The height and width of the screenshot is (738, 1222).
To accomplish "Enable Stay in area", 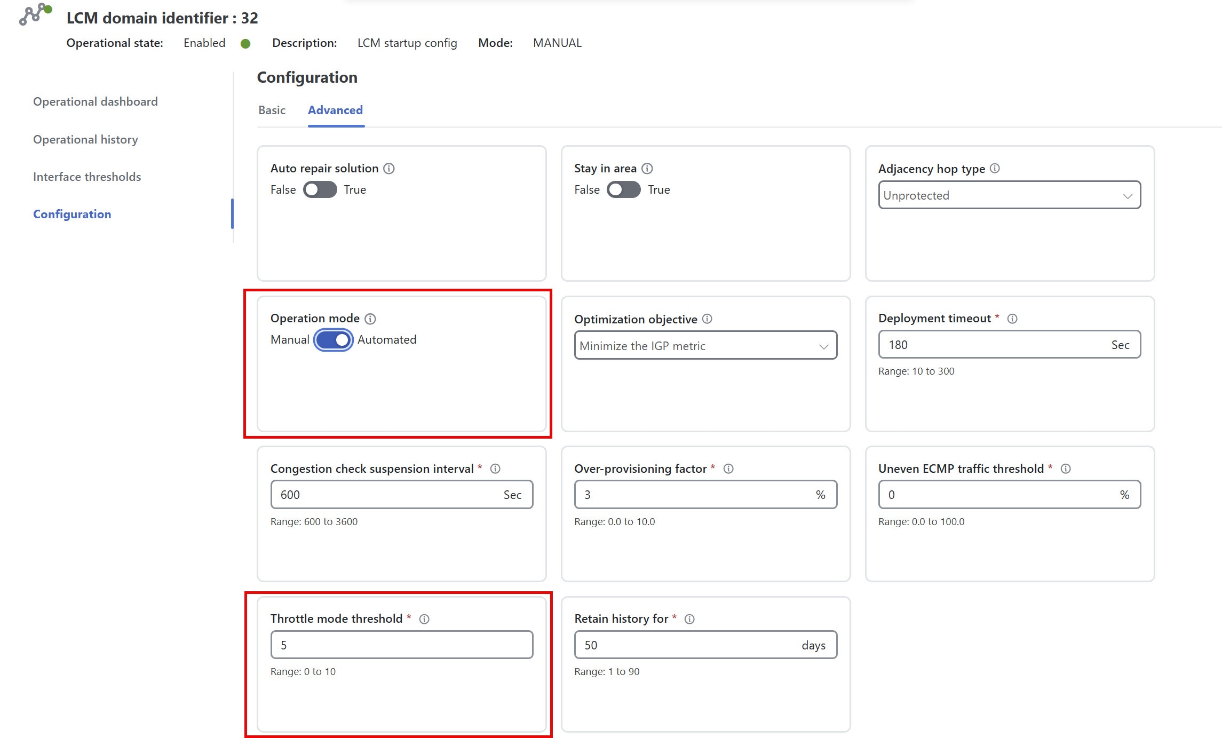I will pyautogui.click(x=623, y=189).
